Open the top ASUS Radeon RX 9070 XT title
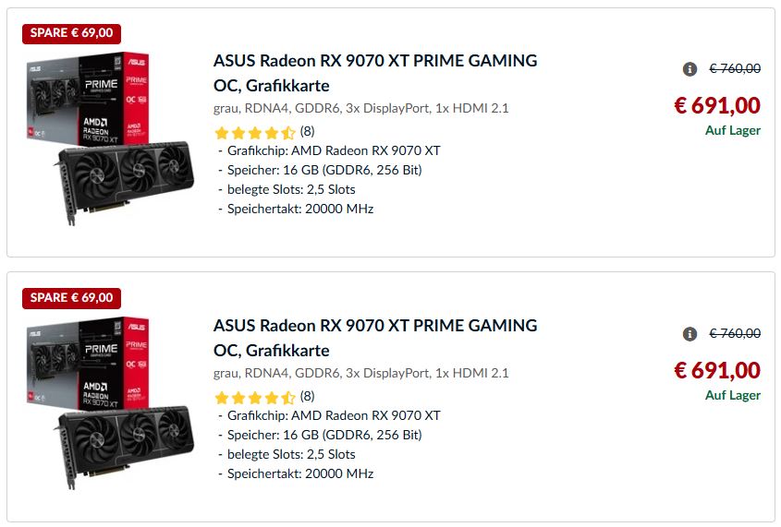The image size is (781, 527). [x=374, y=62]
